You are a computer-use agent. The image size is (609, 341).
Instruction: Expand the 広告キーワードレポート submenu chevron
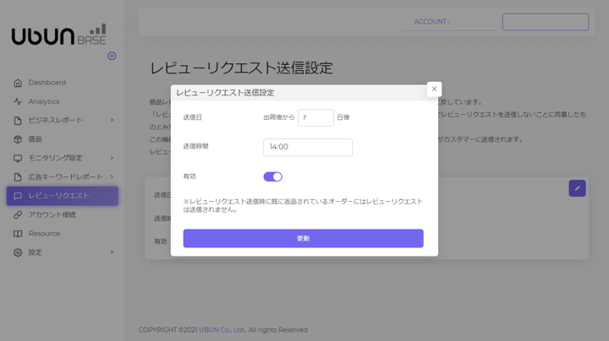pos(112,176)
